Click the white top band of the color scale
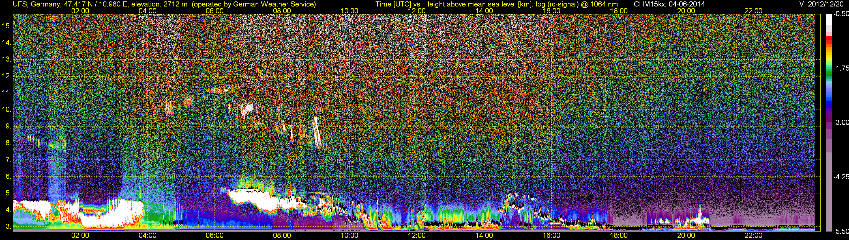849x240 pixels. tap(829, 20)
